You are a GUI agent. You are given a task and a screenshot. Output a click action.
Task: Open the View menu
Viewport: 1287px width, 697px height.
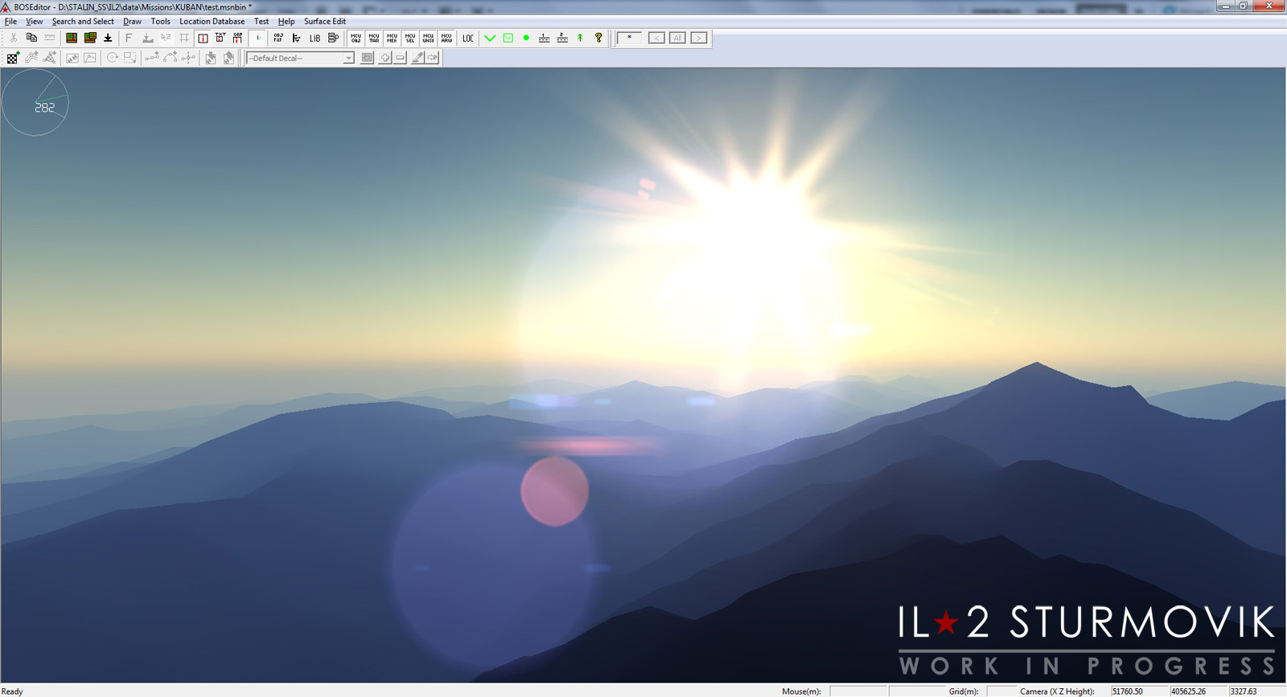[x=35, y=22]
